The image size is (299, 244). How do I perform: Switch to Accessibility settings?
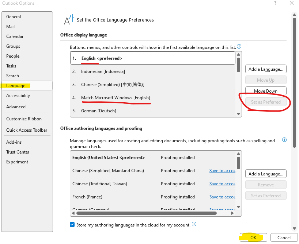click(x=18, y=95)
